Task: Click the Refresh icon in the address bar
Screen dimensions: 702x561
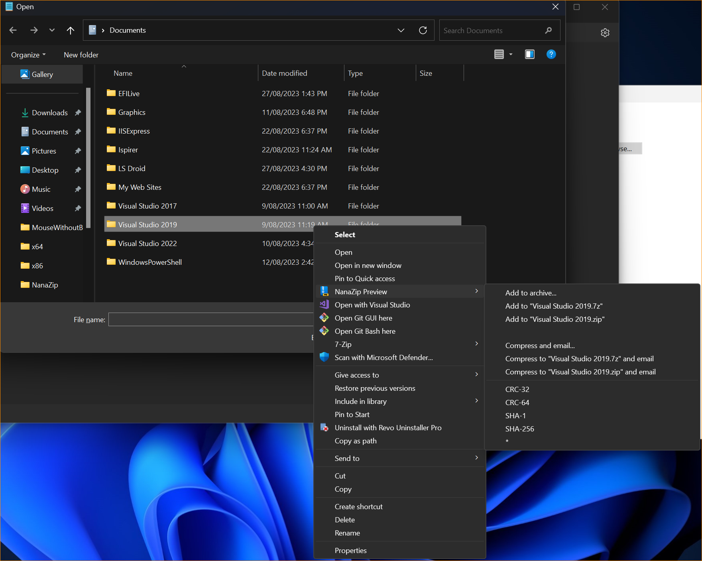Action: [423, 30]
